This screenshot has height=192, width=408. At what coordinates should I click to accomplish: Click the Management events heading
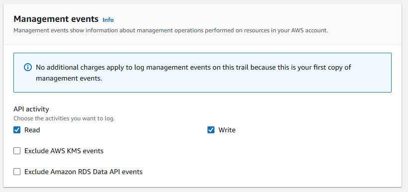pos(56,19)
